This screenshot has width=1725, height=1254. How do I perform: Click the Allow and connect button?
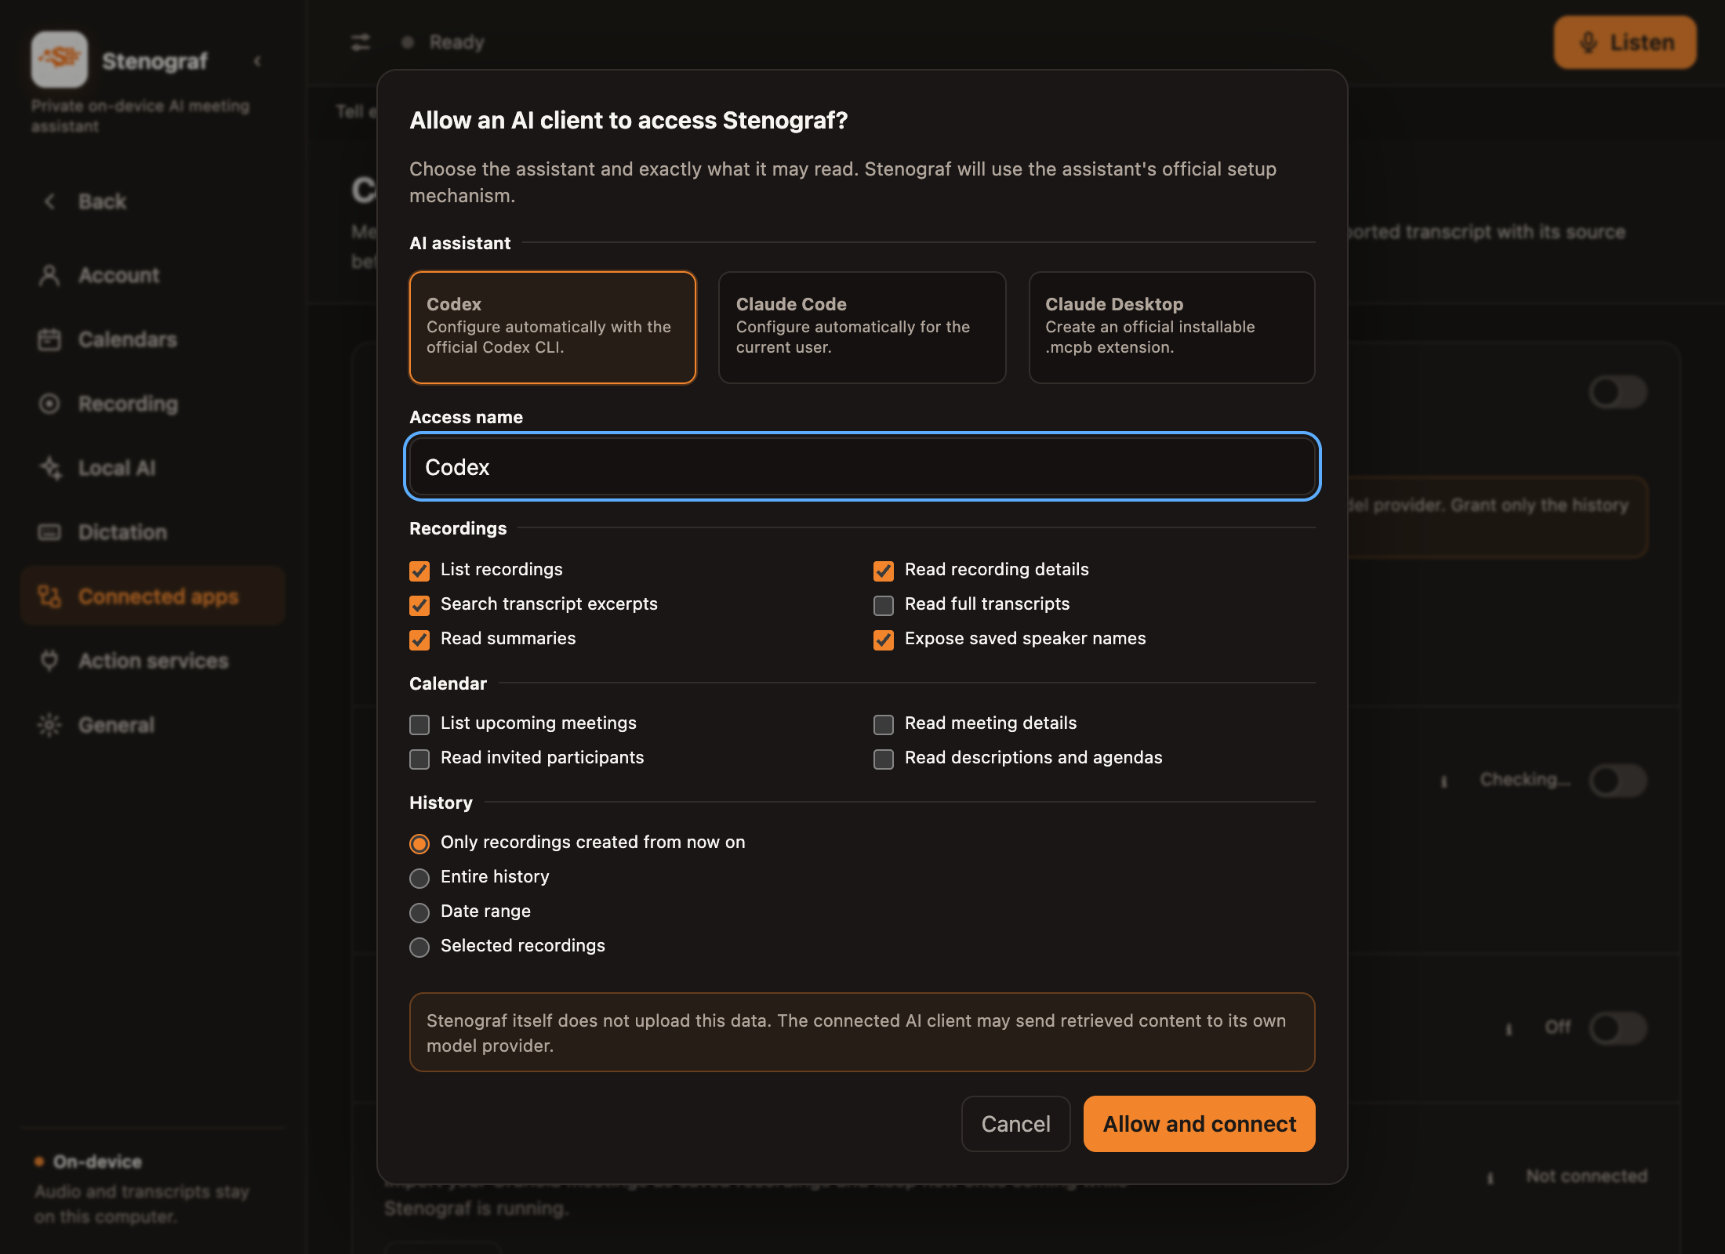pos(1199,1124)
